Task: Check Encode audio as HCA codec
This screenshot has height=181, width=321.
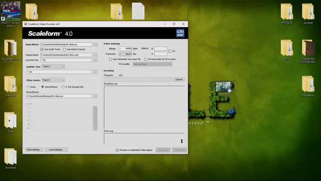Action: click(146, 59)
